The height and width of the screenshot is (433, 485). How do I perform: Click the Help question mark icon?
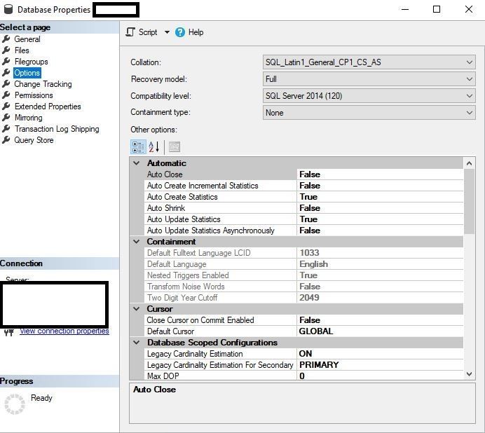180,32
